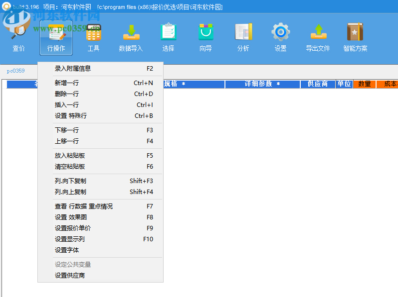Click the pc0359 label text
398x297 pixels.
click(16, 71)
